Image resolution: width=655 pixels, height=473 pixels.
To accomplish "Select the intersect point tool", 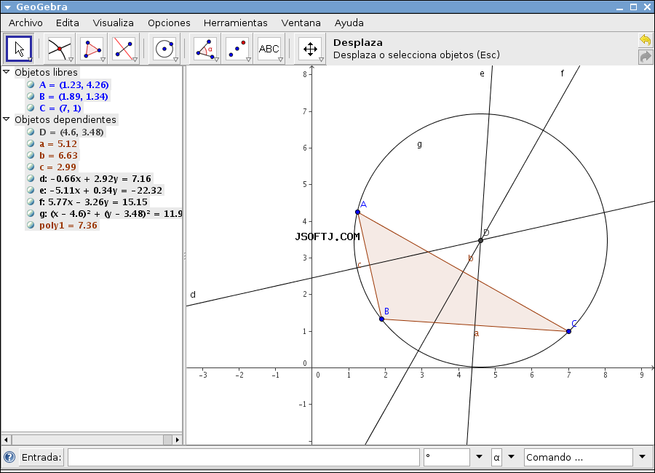I will [60, 49].
